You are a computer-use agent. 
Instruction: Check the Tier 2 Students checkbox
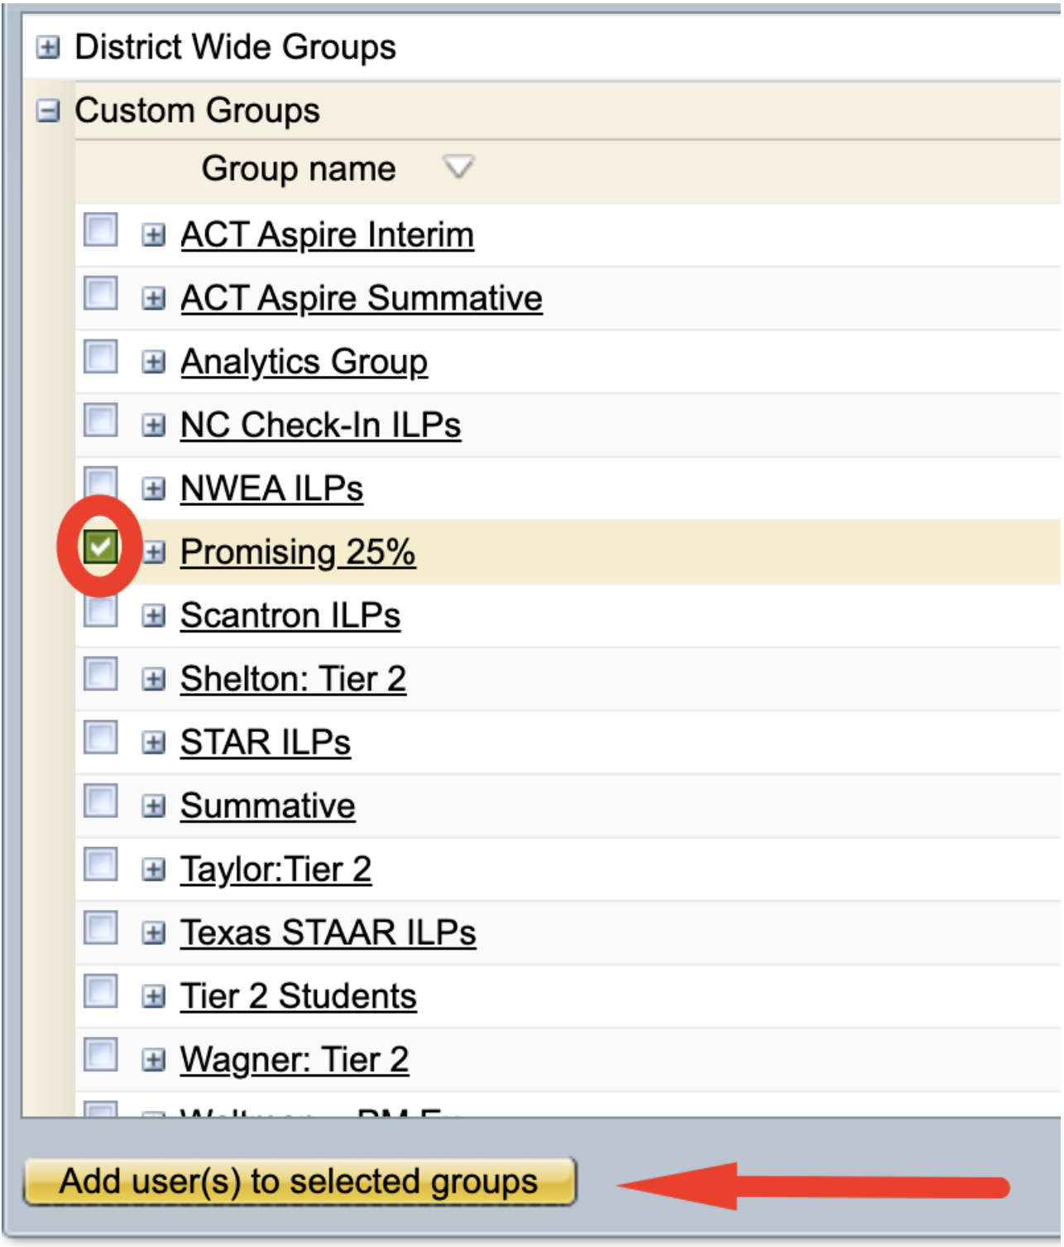click(x=101, y=991)
